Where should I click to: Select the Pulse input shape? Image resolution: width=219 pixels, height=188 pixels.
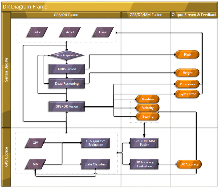tap(37, 32)
